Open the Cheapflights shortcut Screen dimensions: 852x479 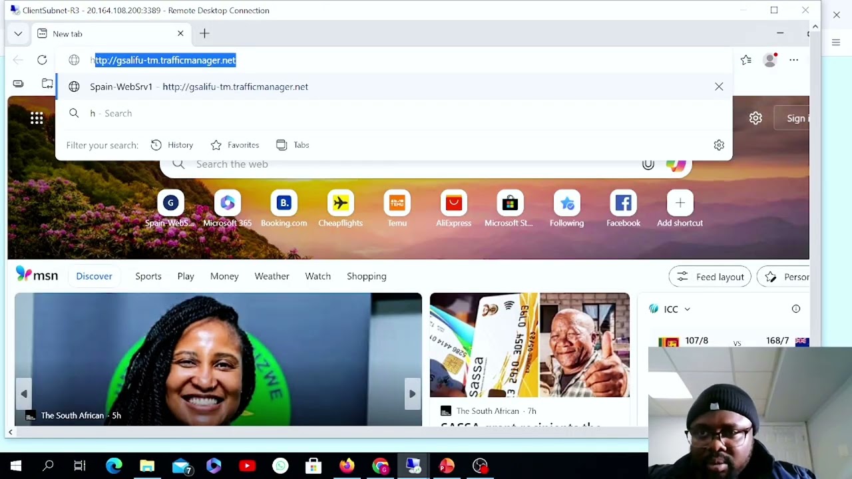click(341, 210)
